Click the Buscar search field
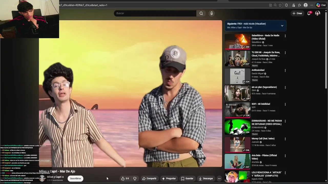This screenshot has height=184, width=328. (155, 13)
